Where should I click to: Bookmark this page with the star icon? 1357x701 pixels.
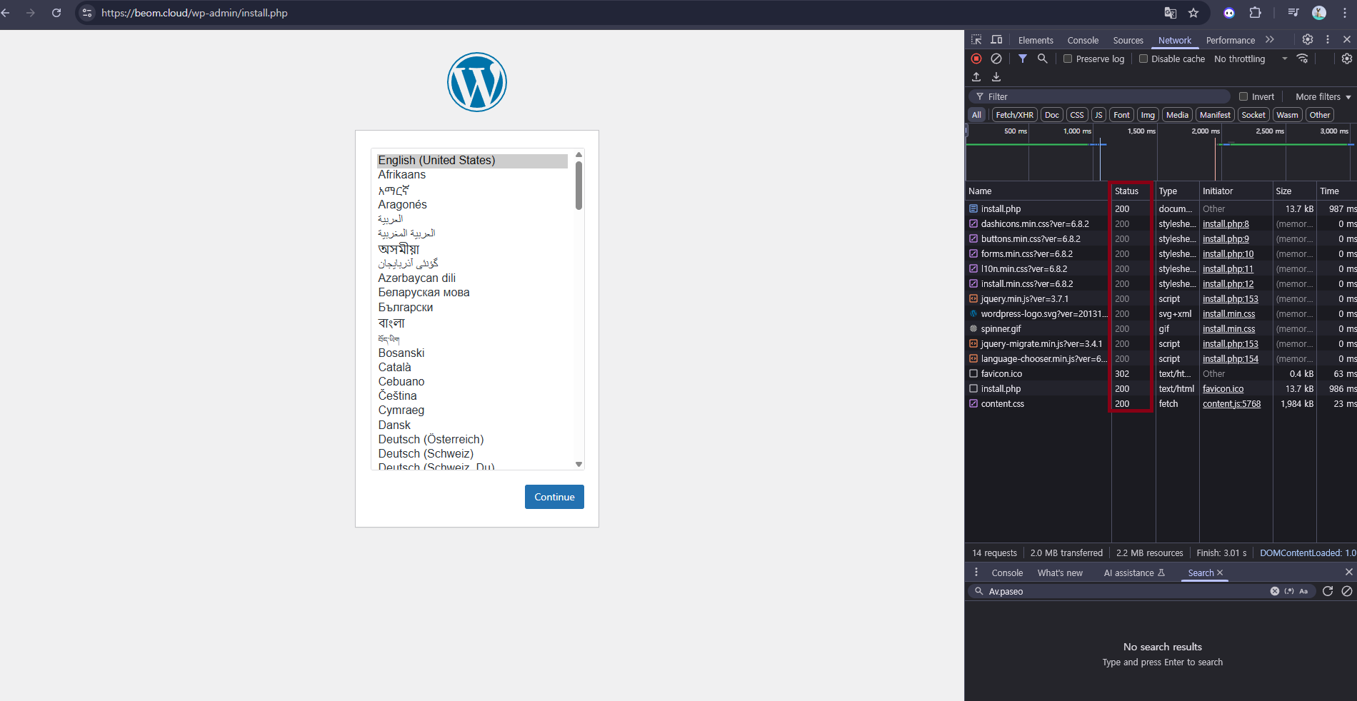tap(1193, 13)
